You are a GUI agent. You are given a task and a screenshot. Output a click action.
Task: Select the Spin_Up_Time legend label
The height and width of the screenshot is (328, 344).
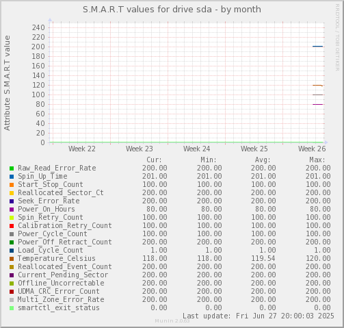pyautogui.click(x=42, y=177)
